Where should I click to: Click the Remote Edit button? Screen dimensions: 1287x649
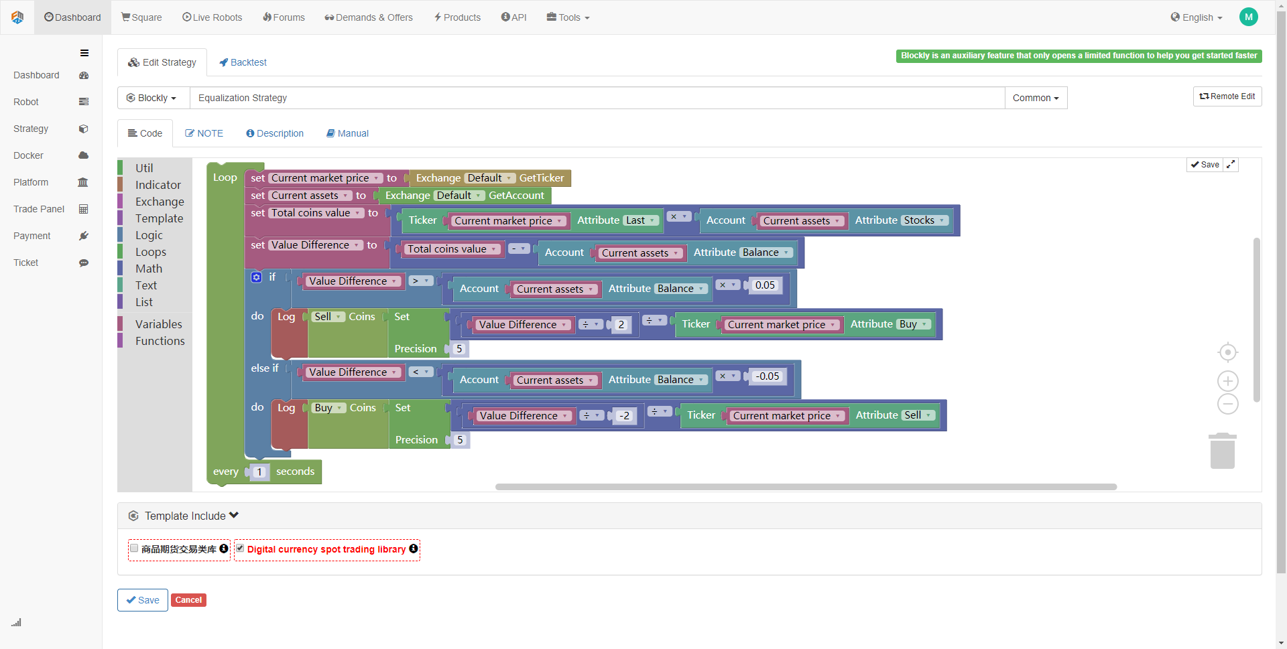(x=1227, y=96)
